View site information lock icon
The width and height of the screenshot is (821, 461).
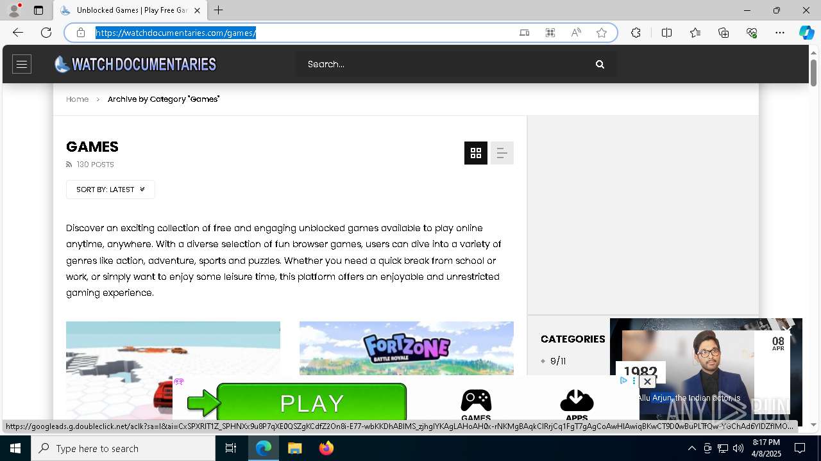point(81,33)
